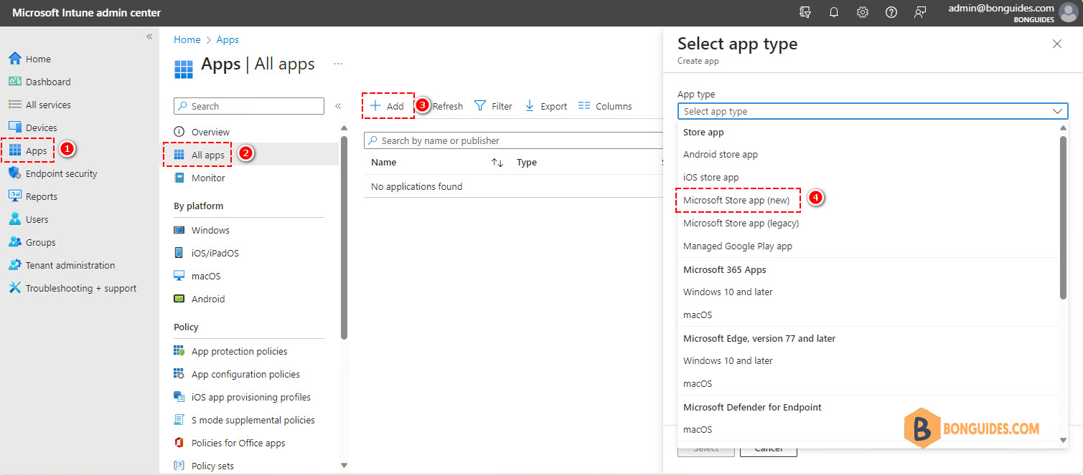The height and width of the screenshot is (475, 1083).
Task: Click Policies for Office apps icon
Action: click(179, 443)
